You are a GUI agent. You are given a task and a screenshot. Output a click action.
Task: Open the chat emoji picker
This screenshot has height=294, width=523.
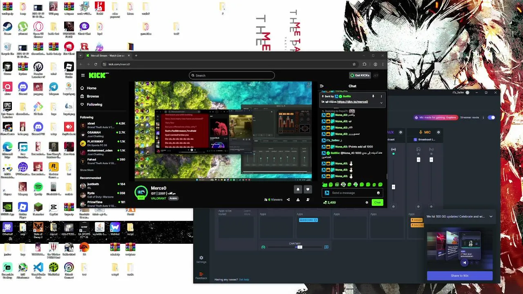click(378, 193)
